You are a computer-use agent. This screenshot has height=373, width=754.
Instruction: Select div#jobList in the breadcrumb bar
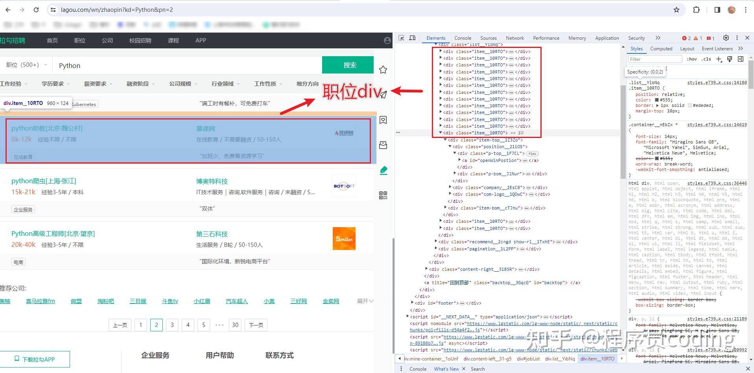528,358
